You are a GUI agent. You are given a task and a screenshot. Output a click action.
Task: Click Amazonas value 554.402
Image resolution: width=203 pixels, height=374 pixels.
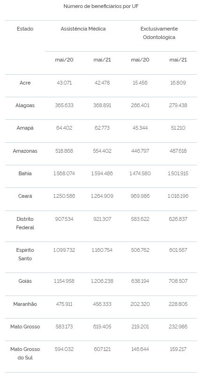(x=102, y=151)
